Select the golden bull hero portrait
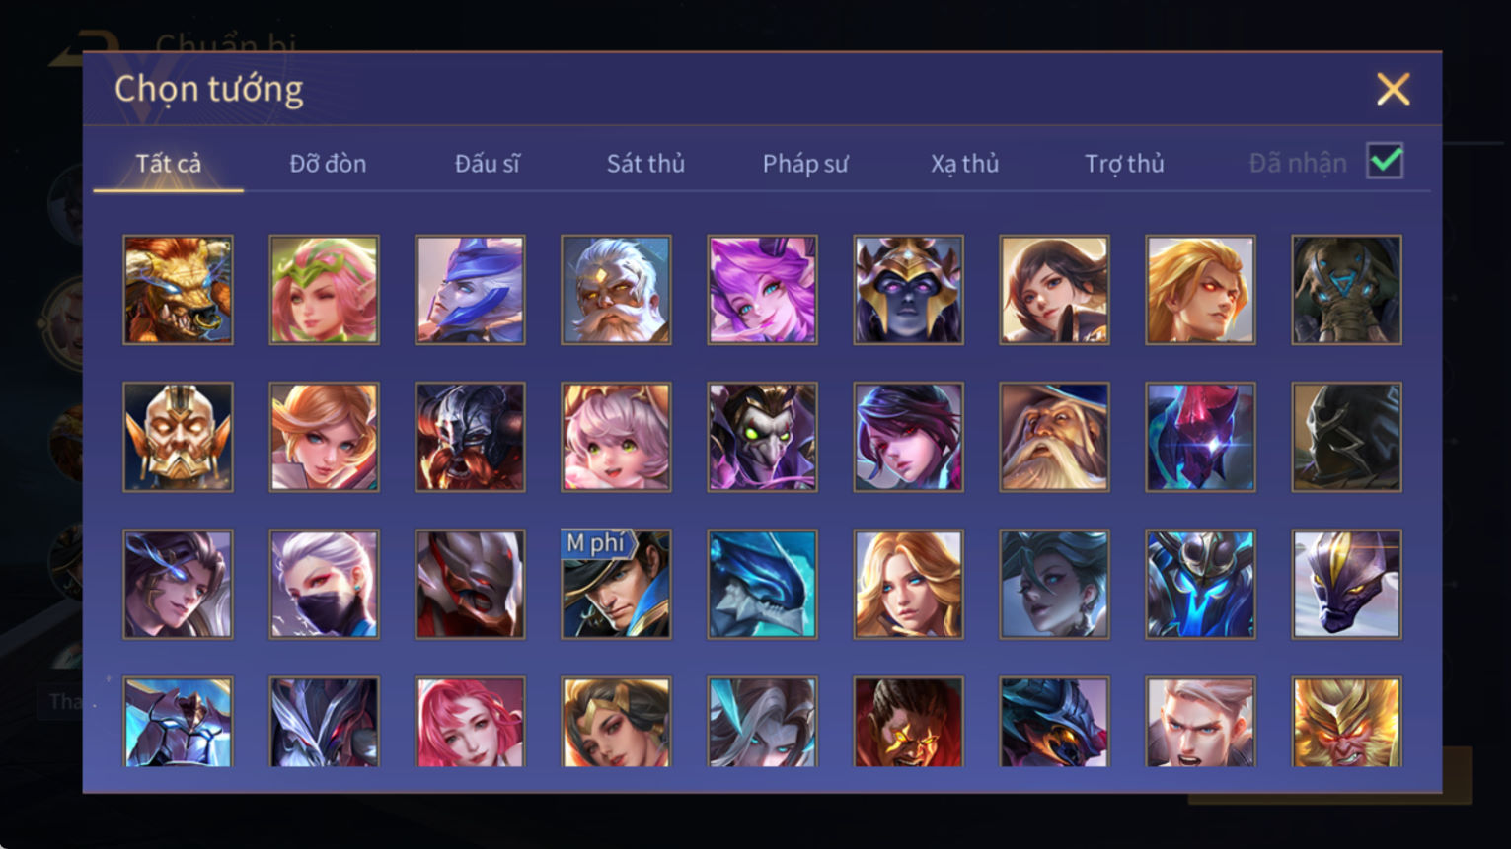This screenshot has height=849, width=1511. tap(178, 290)
